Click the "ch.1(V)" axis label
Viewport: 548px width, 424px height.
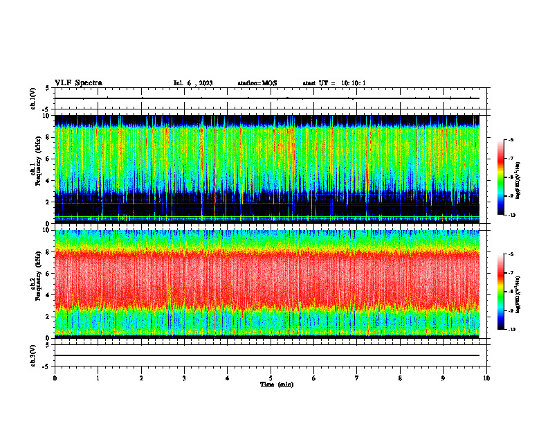point(33,98)
